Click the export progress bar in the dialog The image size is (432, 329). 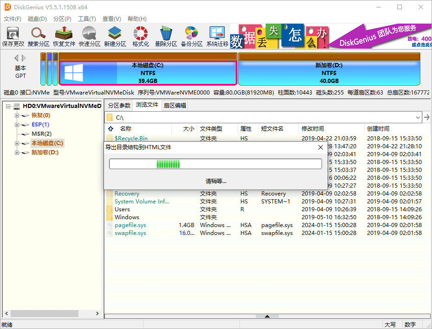click(215, 164)
